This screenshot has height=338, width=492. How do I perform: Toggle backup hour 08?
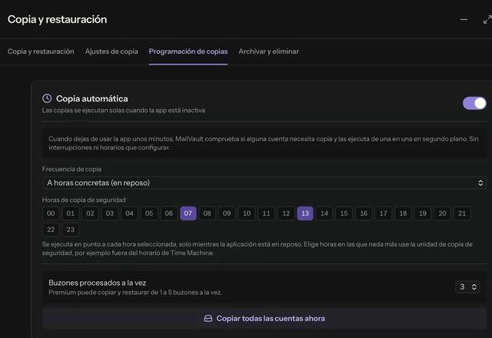click(x=207, y=214)
